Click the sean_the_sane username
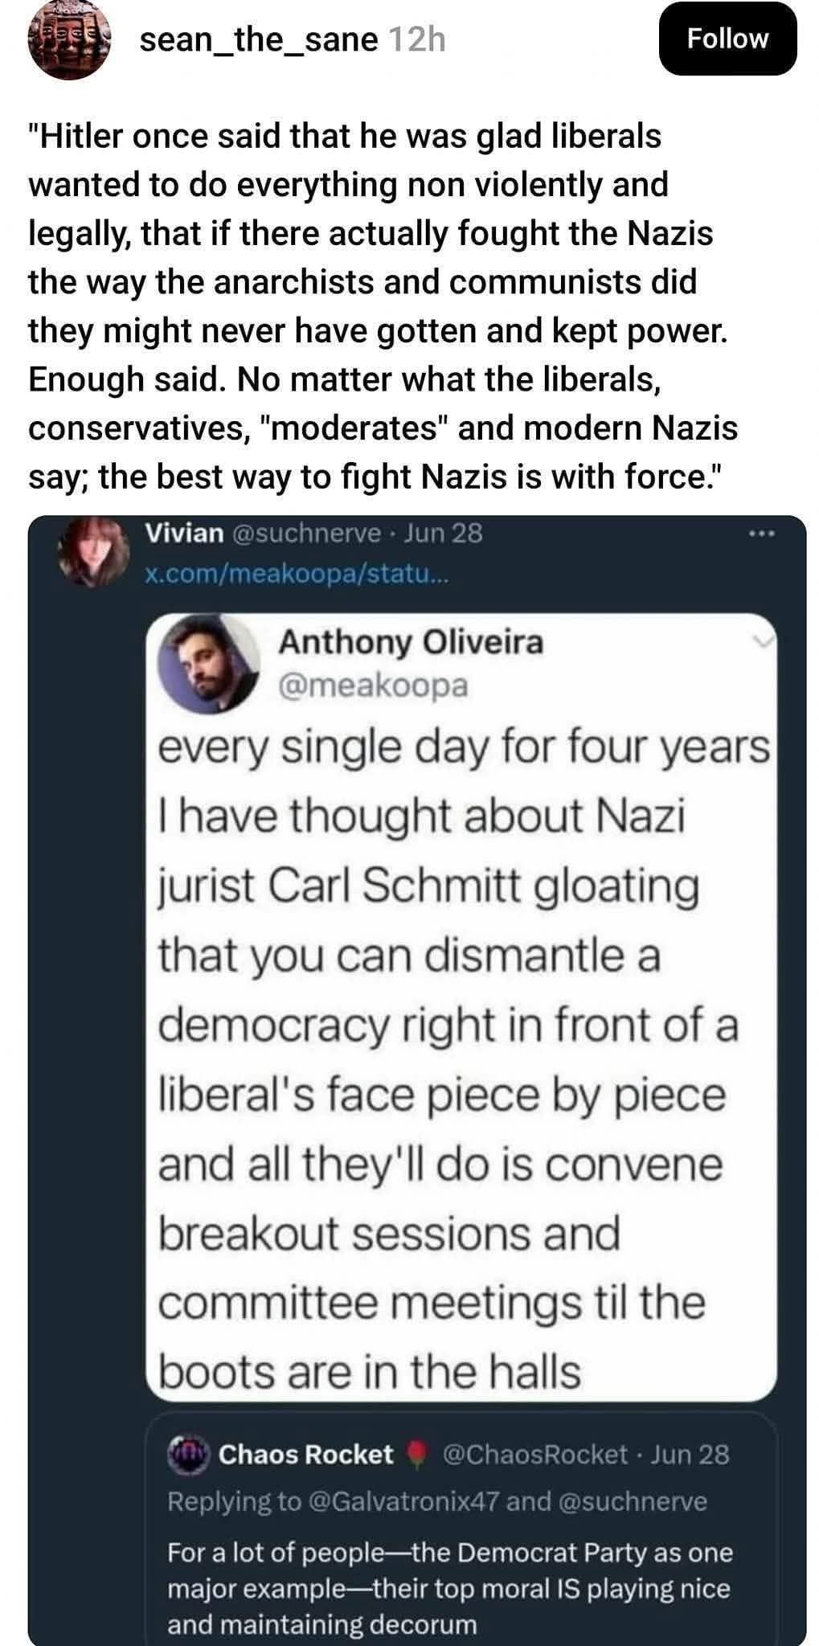This screenshot has width=819, height=1646. [x=258, y=39]
